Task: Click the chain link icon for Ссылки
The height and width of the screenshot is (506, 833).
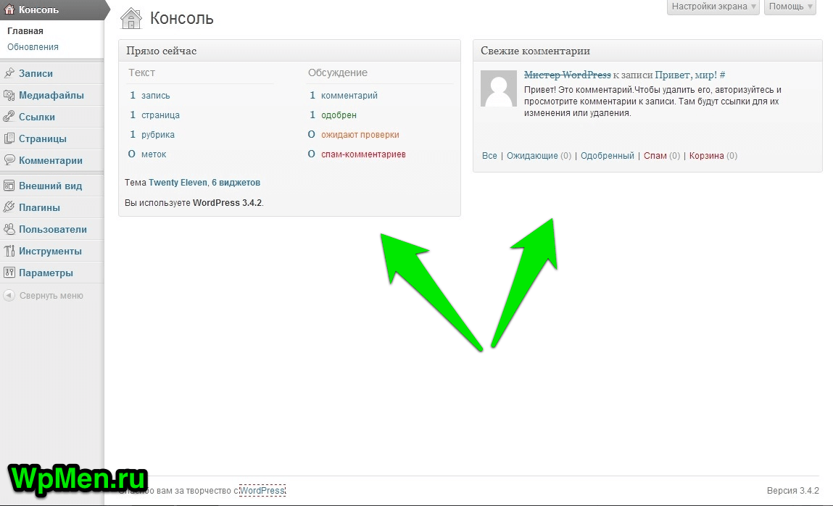Action: tap(9, 117)
